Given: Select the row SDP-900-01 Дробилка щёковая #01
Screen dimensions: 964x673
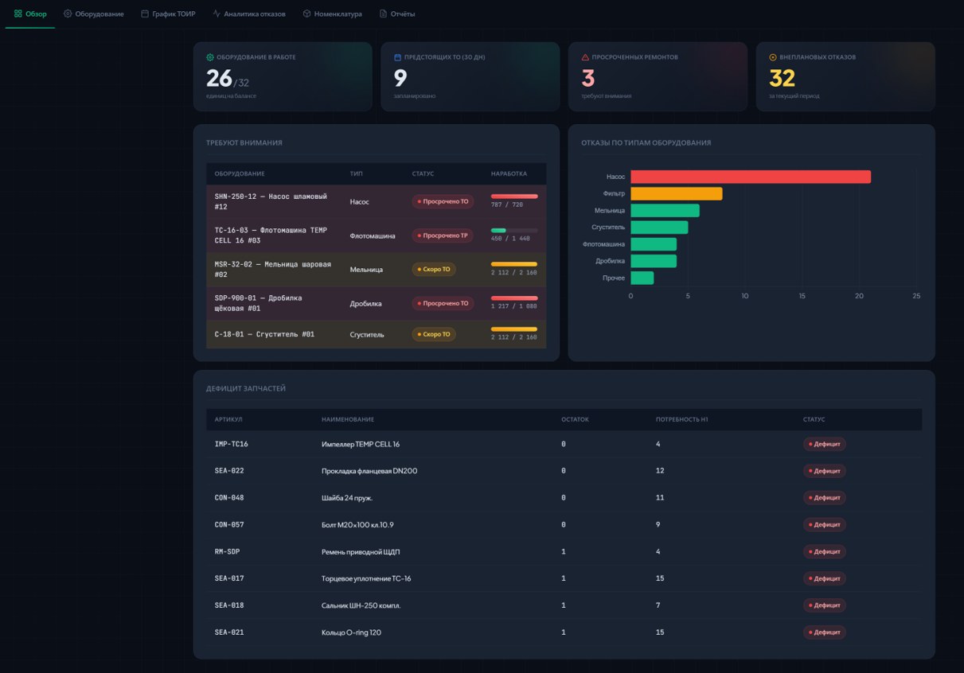Looking at the screenshot, I should click(x=377, y=303).
